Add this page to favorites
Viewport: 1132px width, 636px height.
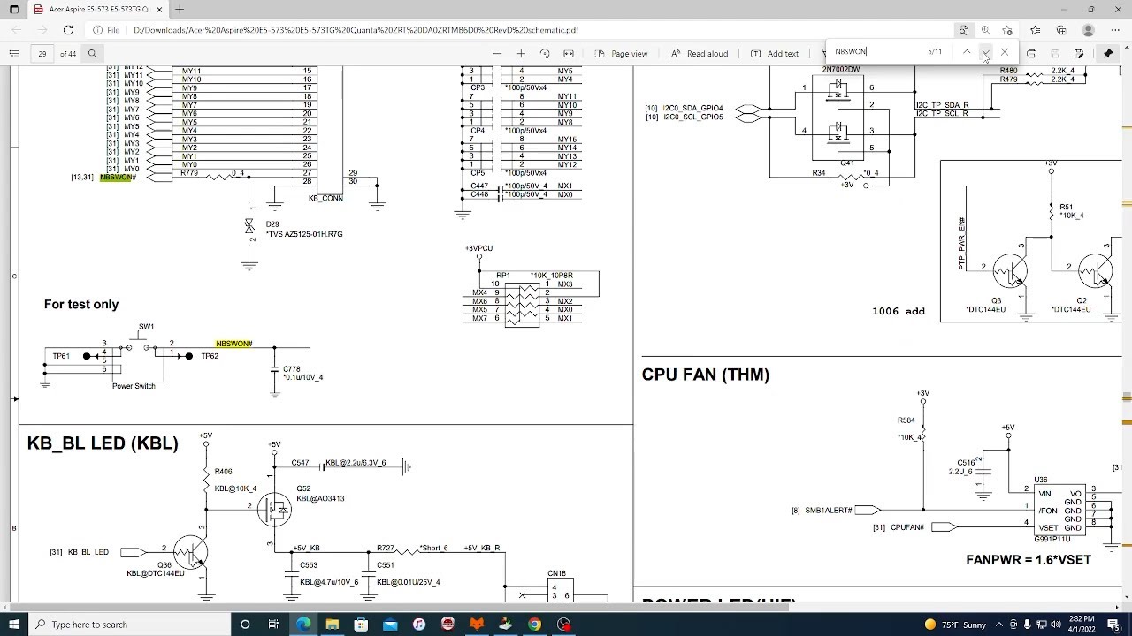pyautogui.click(x=1007, y=30)
